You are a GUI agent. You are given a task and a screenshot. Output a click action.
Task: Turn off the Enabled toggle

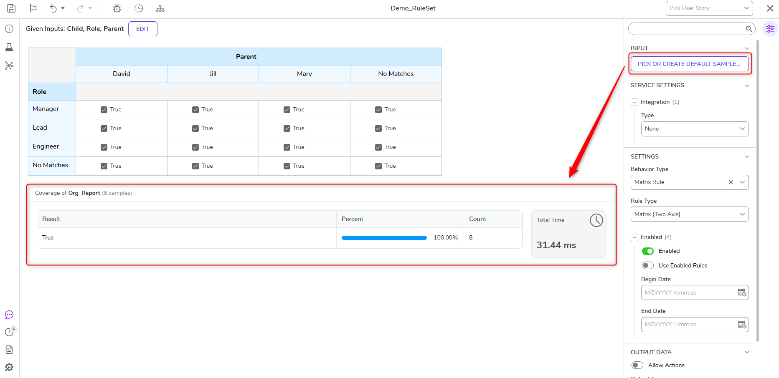[x=648, y=251]
